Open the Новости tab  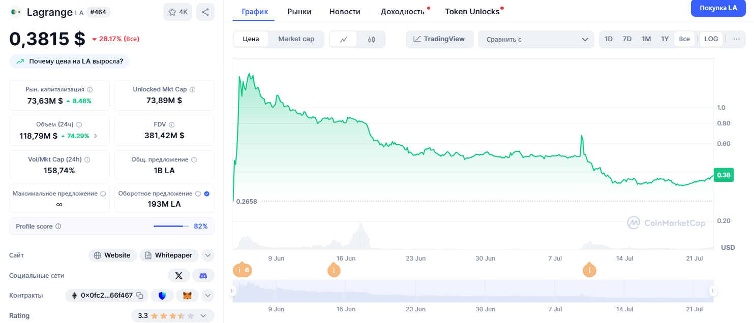(x=345, y=11)
